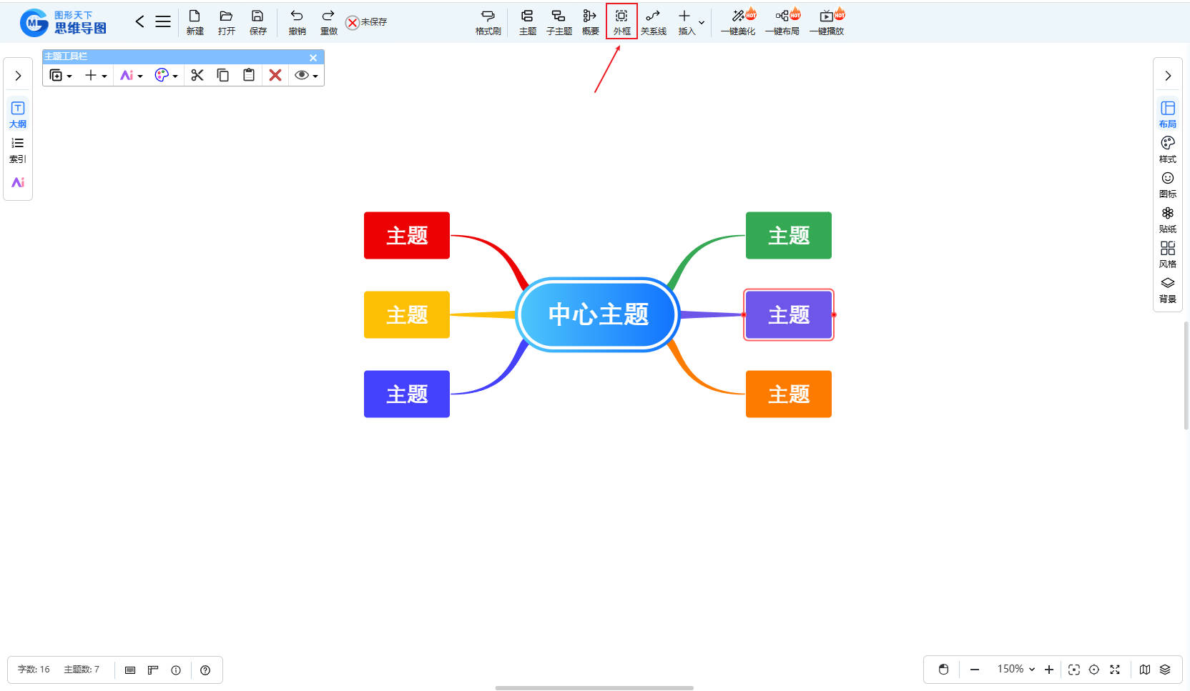This screenshot has height=691, width=1190.
Task: Click the 概要 summary icon
Action: click(590, 21)
